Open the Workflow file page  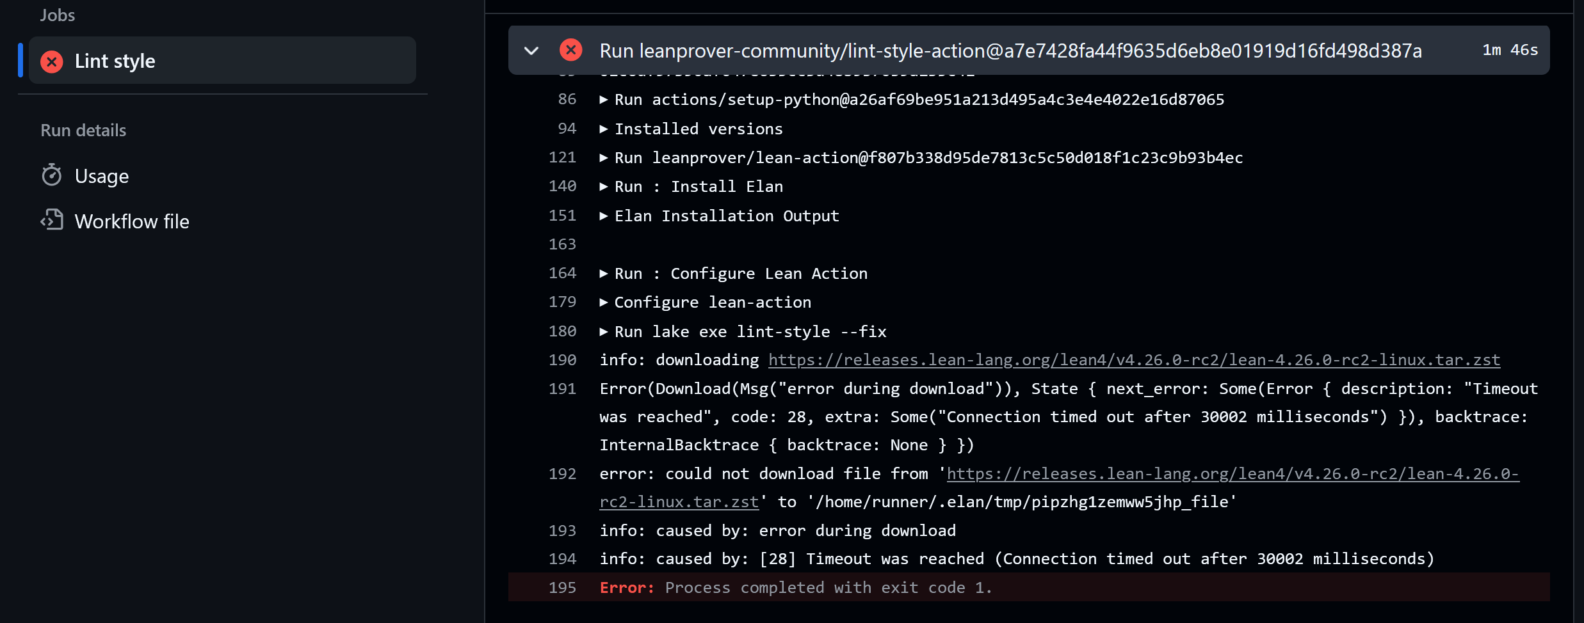click(132, 221)
